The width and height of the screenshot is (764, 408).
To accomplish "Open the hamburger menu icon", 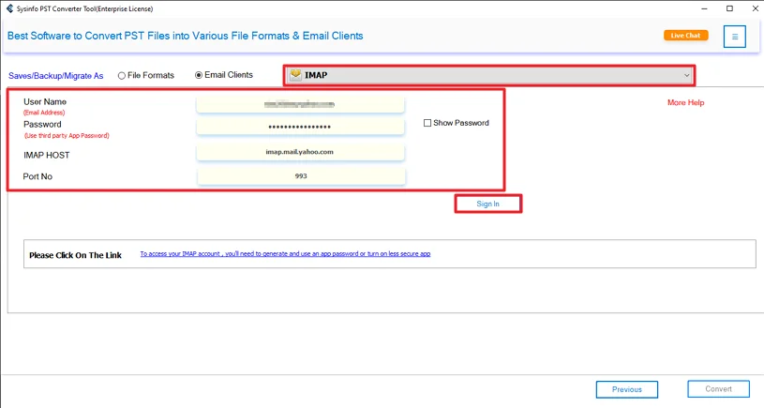I will [x=734, y=37].
